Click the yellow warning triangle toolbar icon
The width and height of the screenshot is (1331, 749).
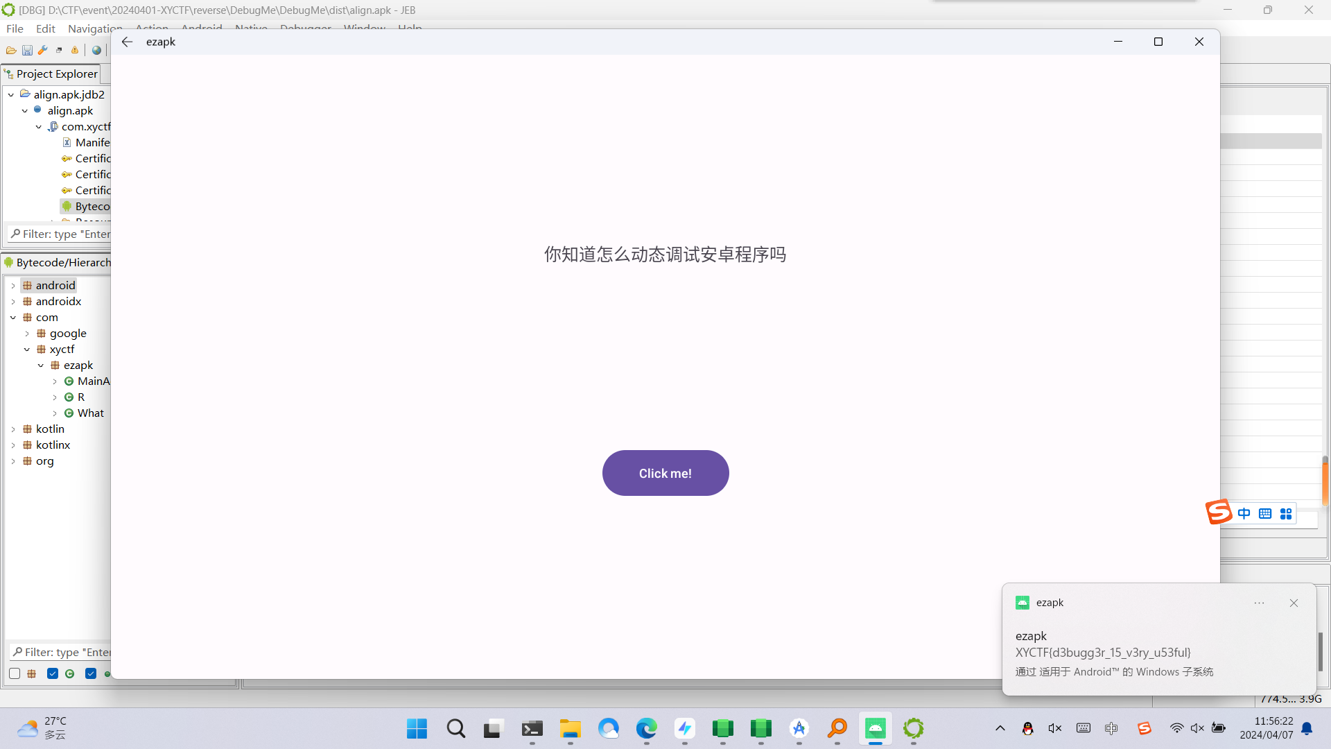(x=75, y=51)
